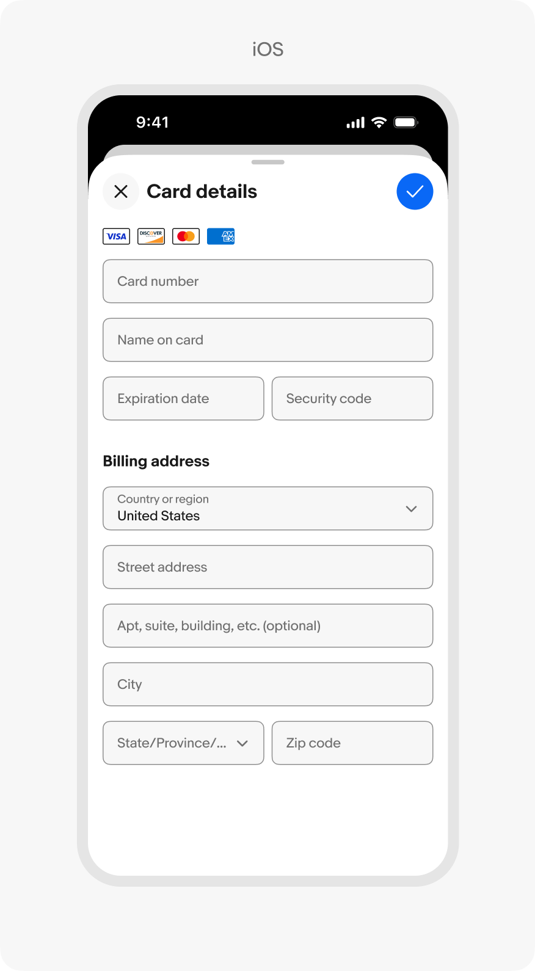The height and width of the screenshot is (971, 535).
Task: Tap the battery status icon
Action: [406, 122]
